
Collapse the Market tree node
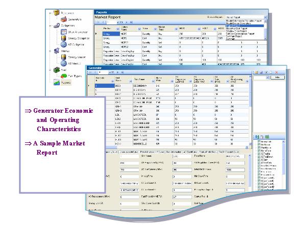tap(50, 51)
